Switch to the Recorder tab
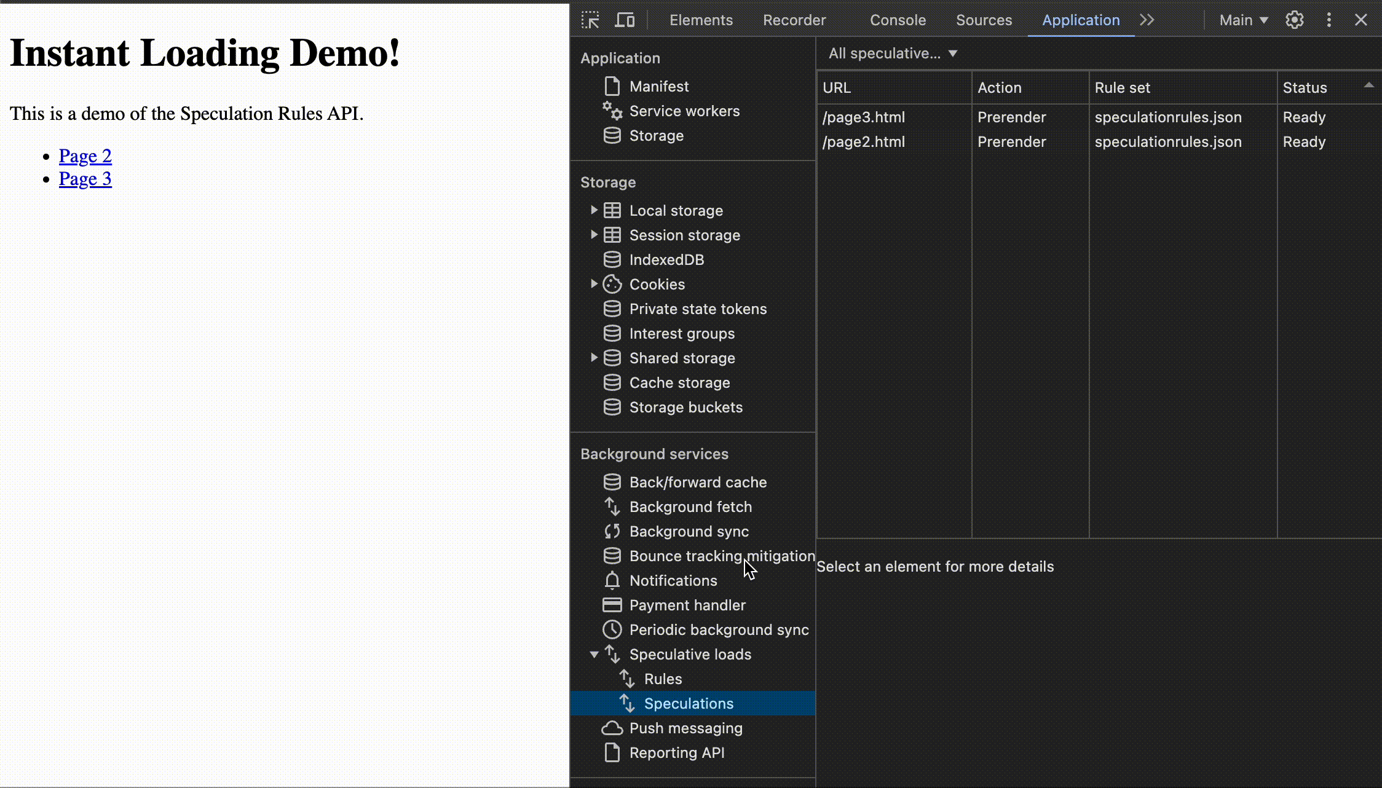This screenshot has height=788, width=1382. click(x=794, y=20)
